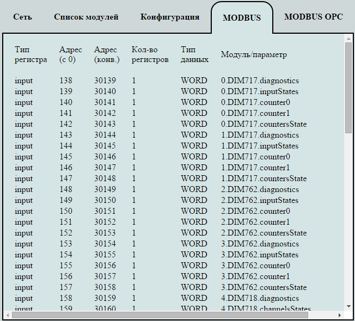Click zero-based address 138

tap(66, 81)
